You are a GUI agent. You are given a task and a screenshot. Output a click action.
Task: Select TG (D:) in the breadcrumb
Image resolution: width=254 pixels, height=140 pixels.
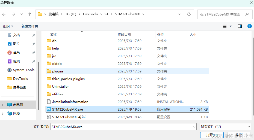(x=71, y=14)
